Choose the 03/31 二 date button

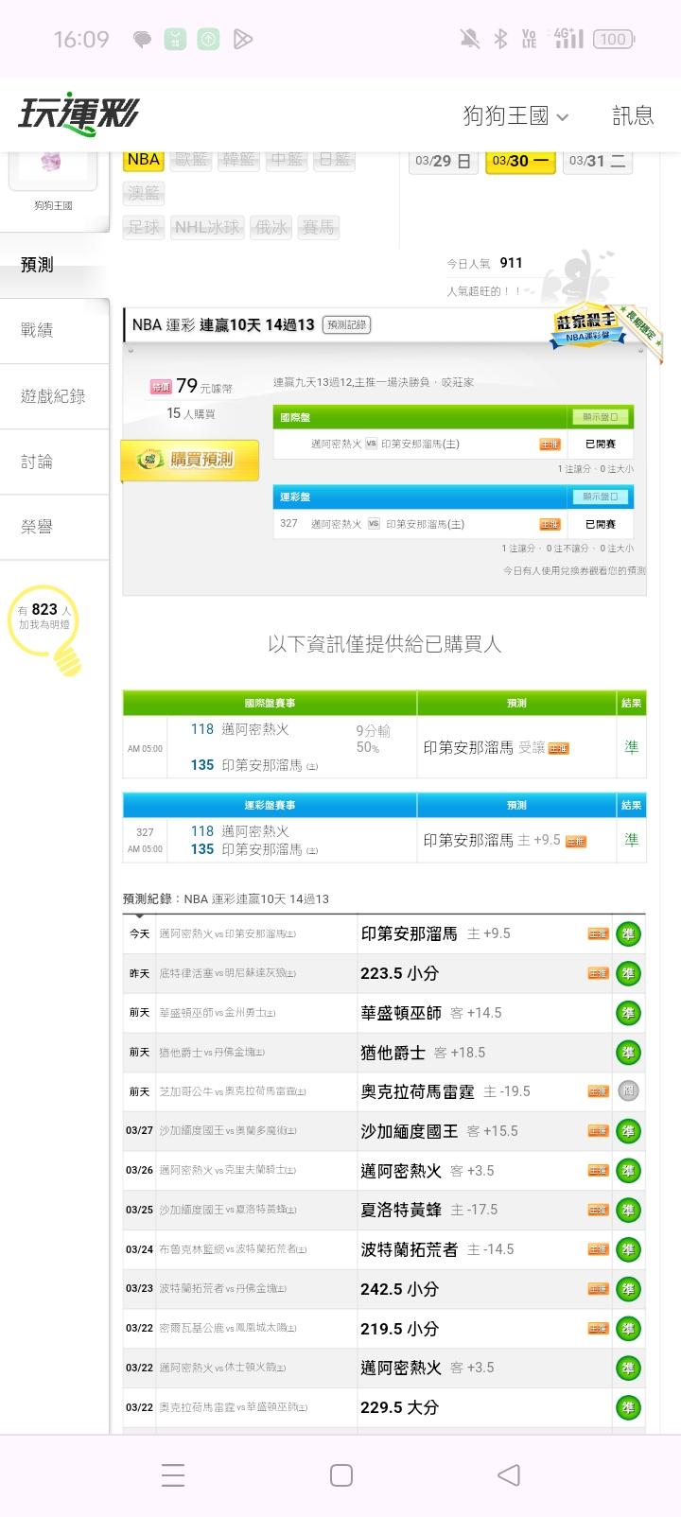(598, 161)
